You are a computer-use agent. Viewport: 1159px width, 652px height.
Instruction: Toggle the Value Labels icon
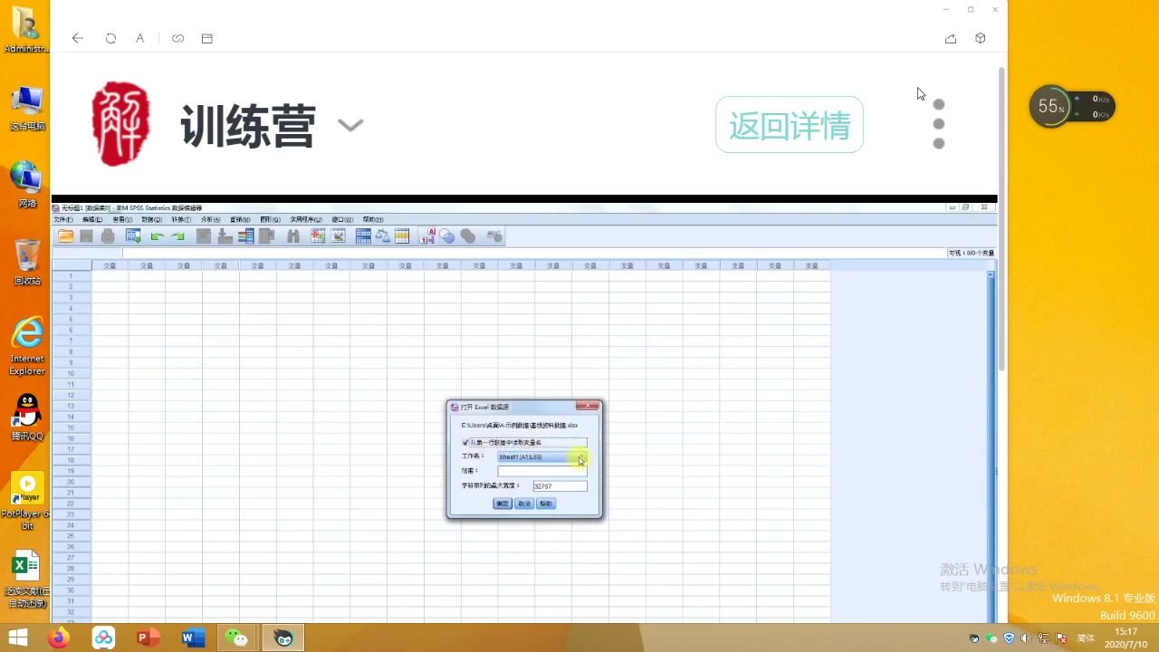point(427,235)
